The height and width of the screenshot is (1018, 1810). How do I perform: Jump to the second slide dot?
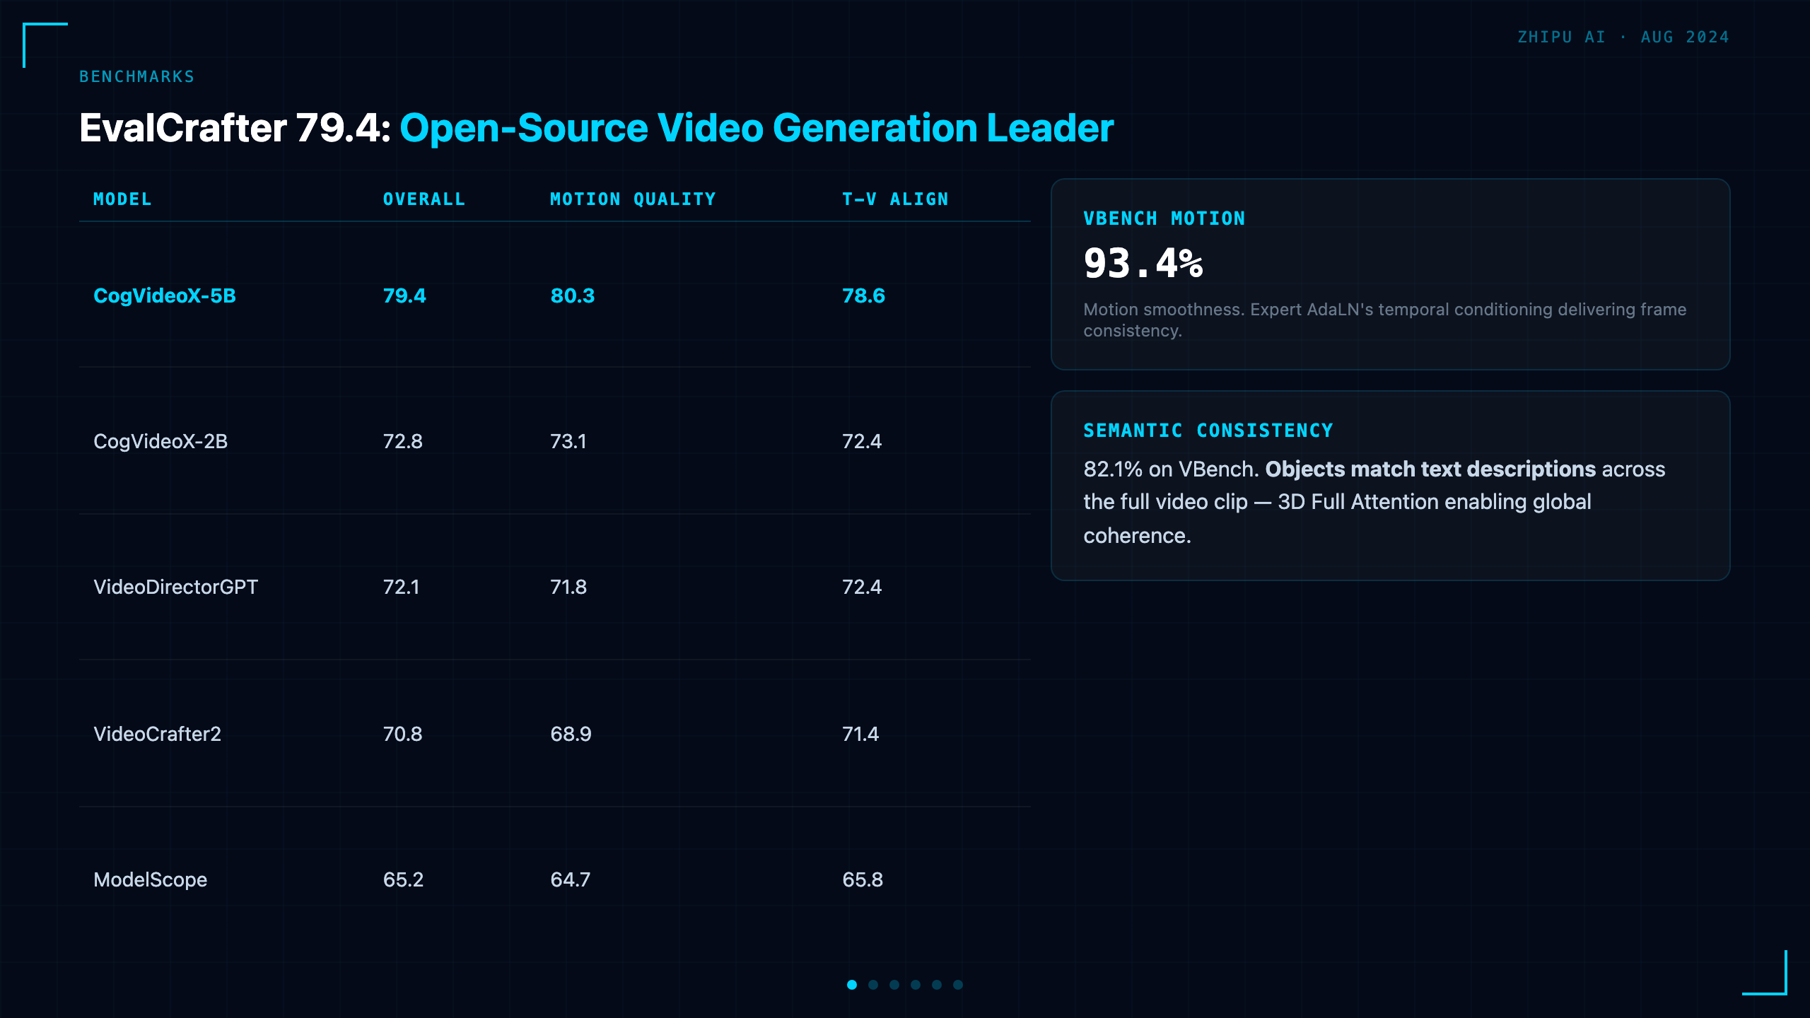click(873, 985)
